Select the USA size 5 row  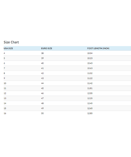point(67,58)
